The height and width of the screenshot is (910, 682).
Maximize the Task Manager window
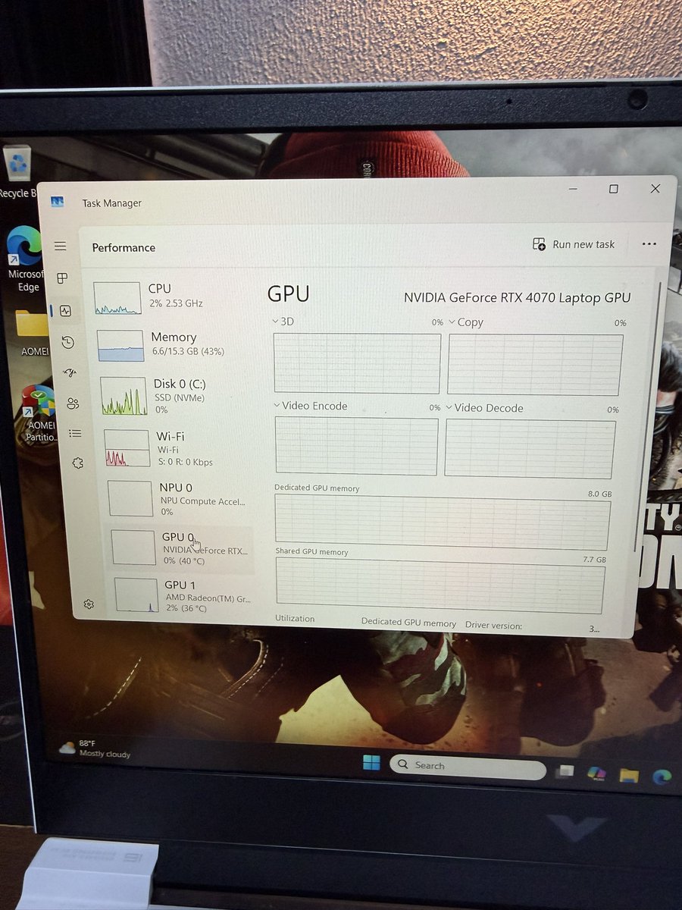614,189
